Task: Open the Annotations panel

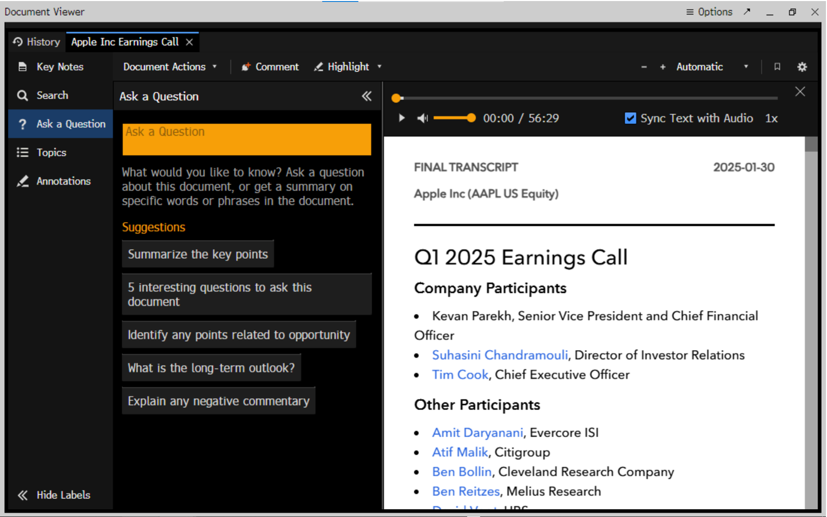Action: pos(60,181)
